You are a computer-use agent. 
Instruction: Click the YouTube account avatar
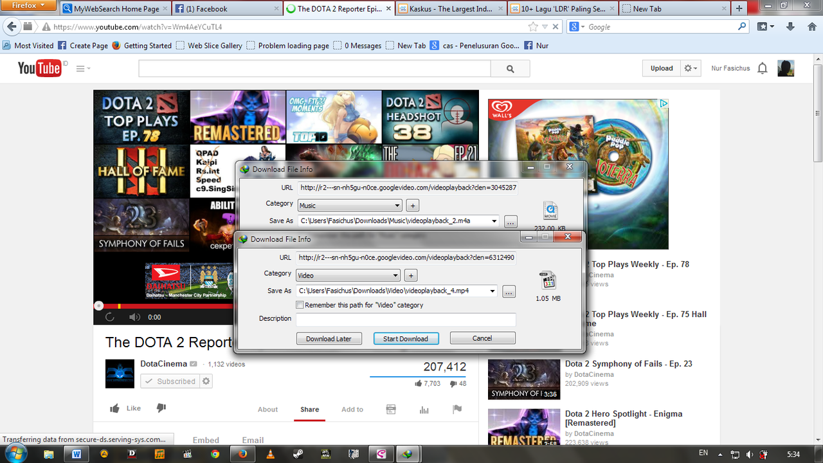[x=786, y=68]
